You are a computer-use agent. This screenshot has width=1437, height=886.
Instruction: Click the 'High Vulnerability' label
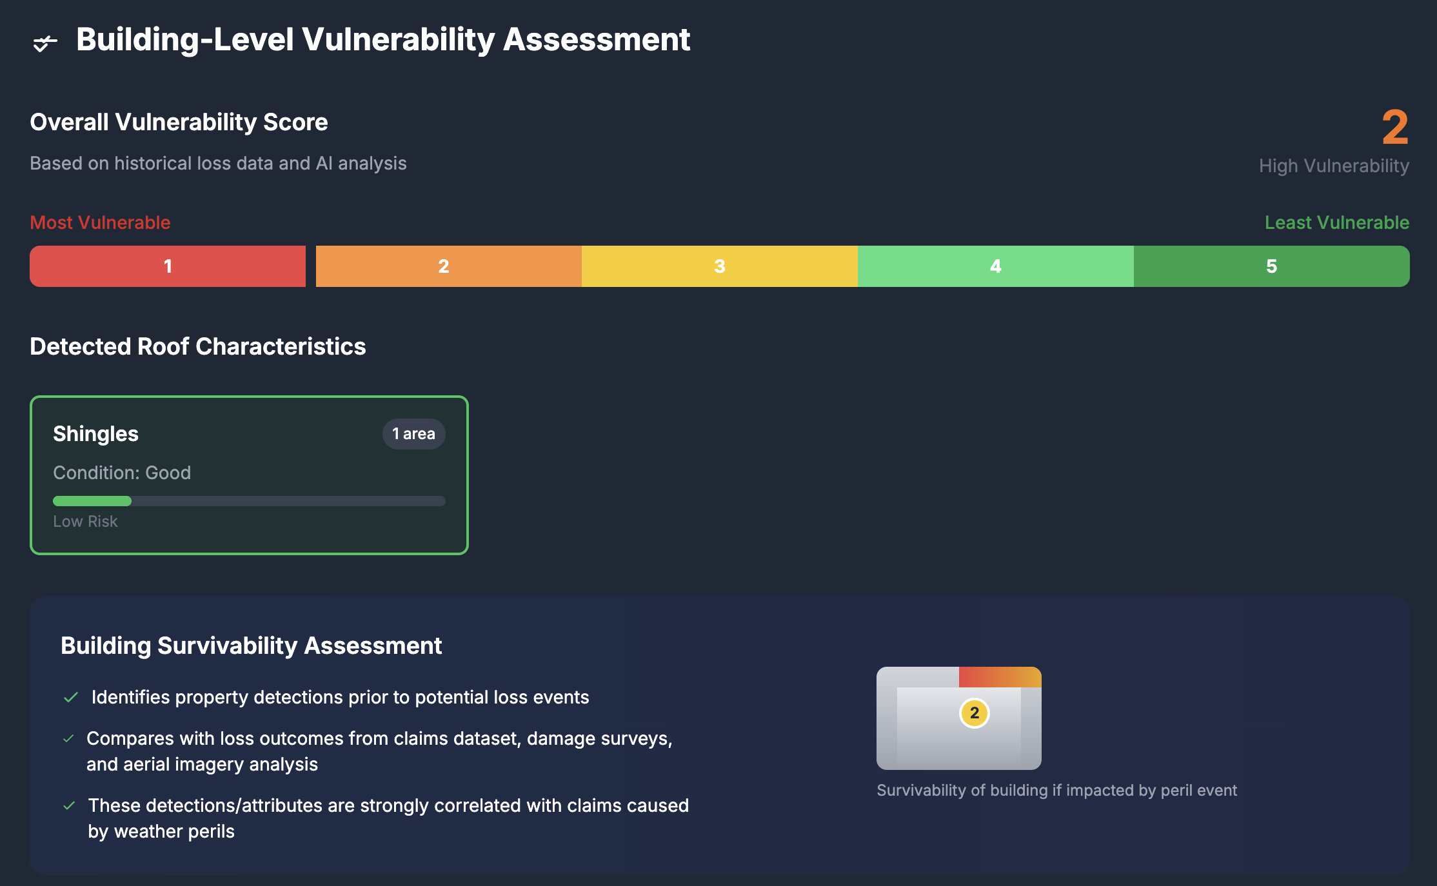point(1333,166)
